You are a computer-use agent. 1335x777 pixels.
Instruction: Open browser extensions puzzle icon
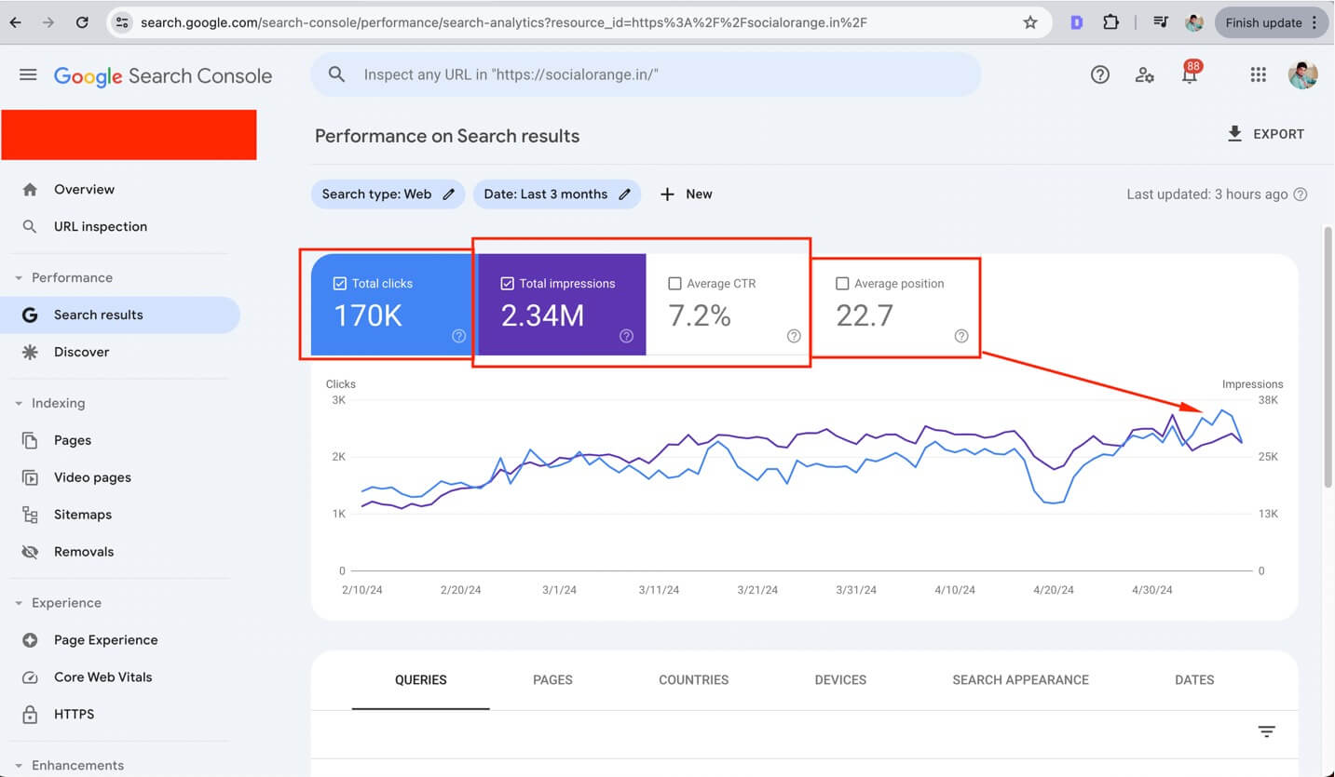point(1110,22)
